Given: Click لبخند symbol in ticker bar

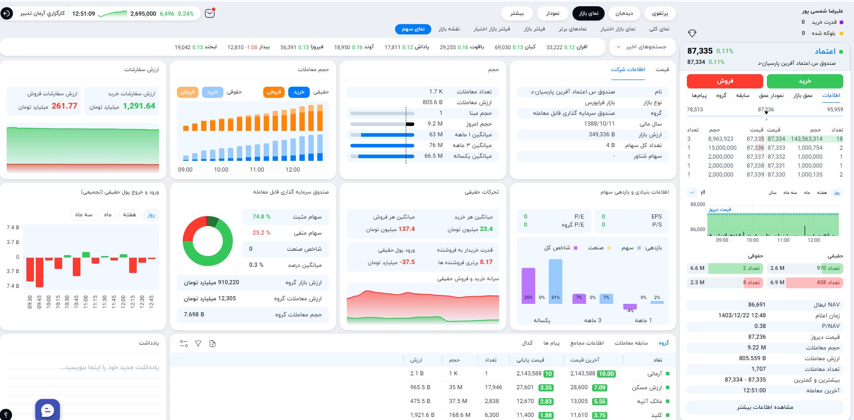Looking at the screenshot, I should [x=210, y=47].
